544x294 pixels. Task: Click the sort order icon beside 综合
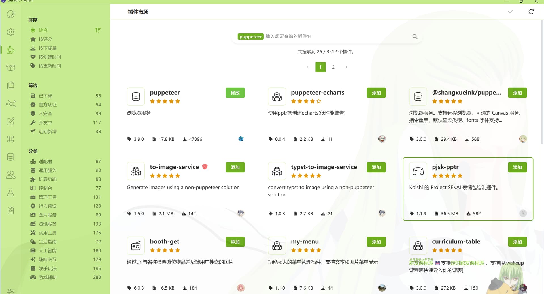(x=98, y=30)
